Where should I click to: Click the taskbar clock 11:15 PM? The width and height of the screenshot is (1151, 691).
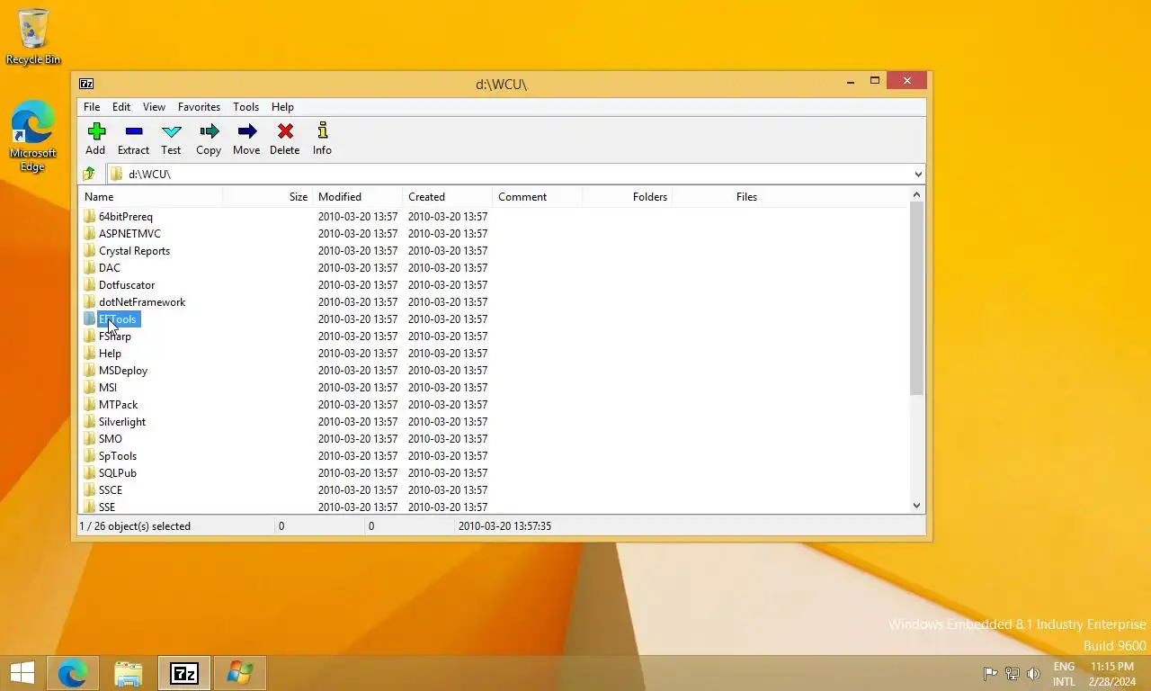pyautogui.click(x=1111, y=667)
